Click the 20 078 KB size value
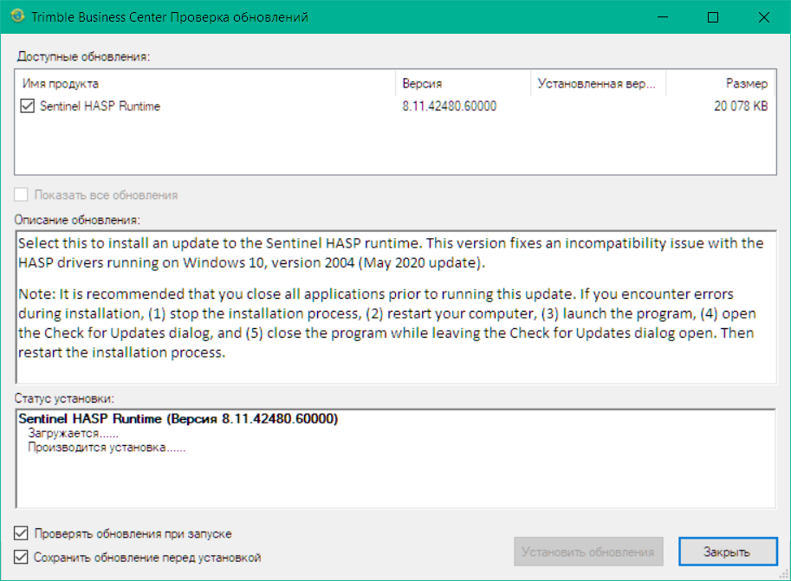This screenshot has width=791, height=581. point(741,106)
